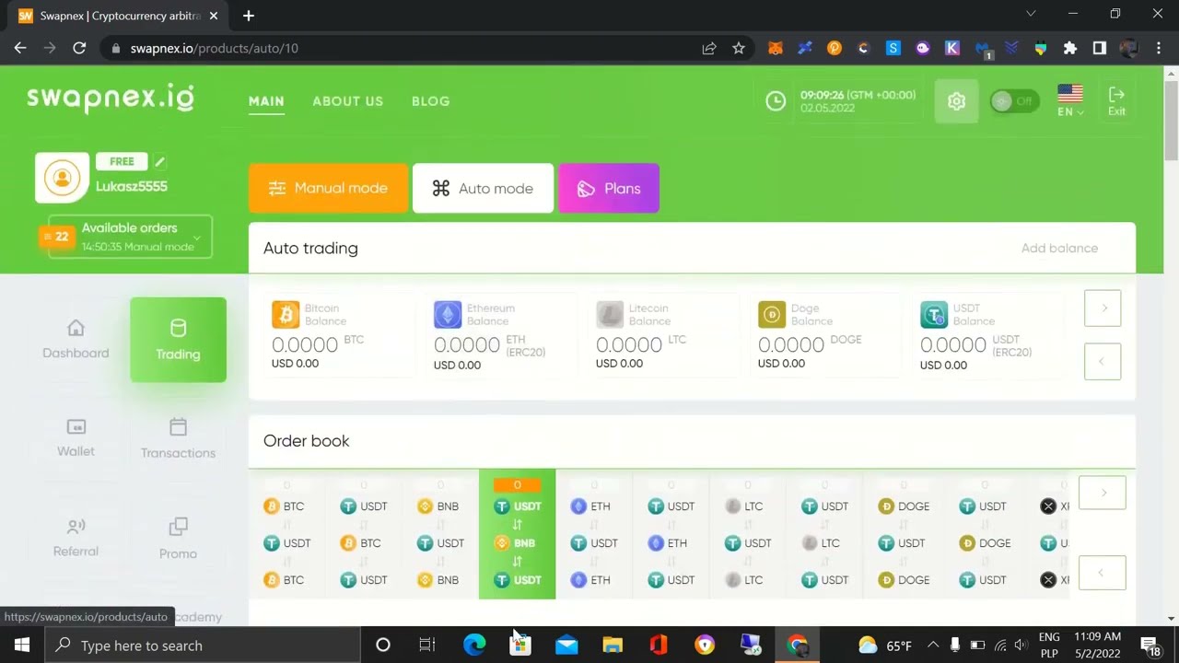Click the USDT balance icon
The width and height of the screenshot is (1179, 663).
[934, 315]
